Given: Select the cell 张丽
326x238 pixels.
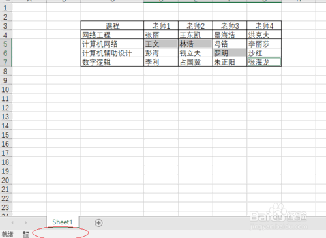Looking at the screenshot, I should click(161, 35).
